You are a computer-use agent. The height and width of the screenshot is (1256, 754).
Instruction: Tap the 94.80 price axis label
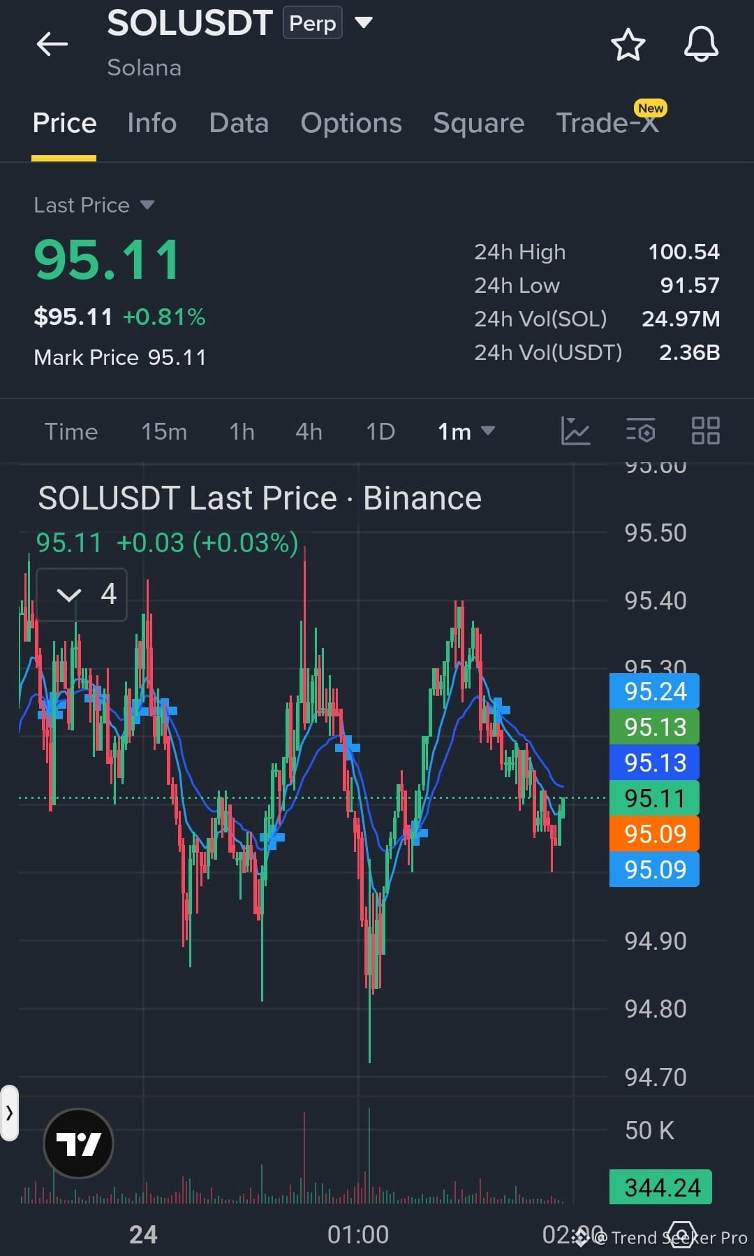click(656, 1009)
